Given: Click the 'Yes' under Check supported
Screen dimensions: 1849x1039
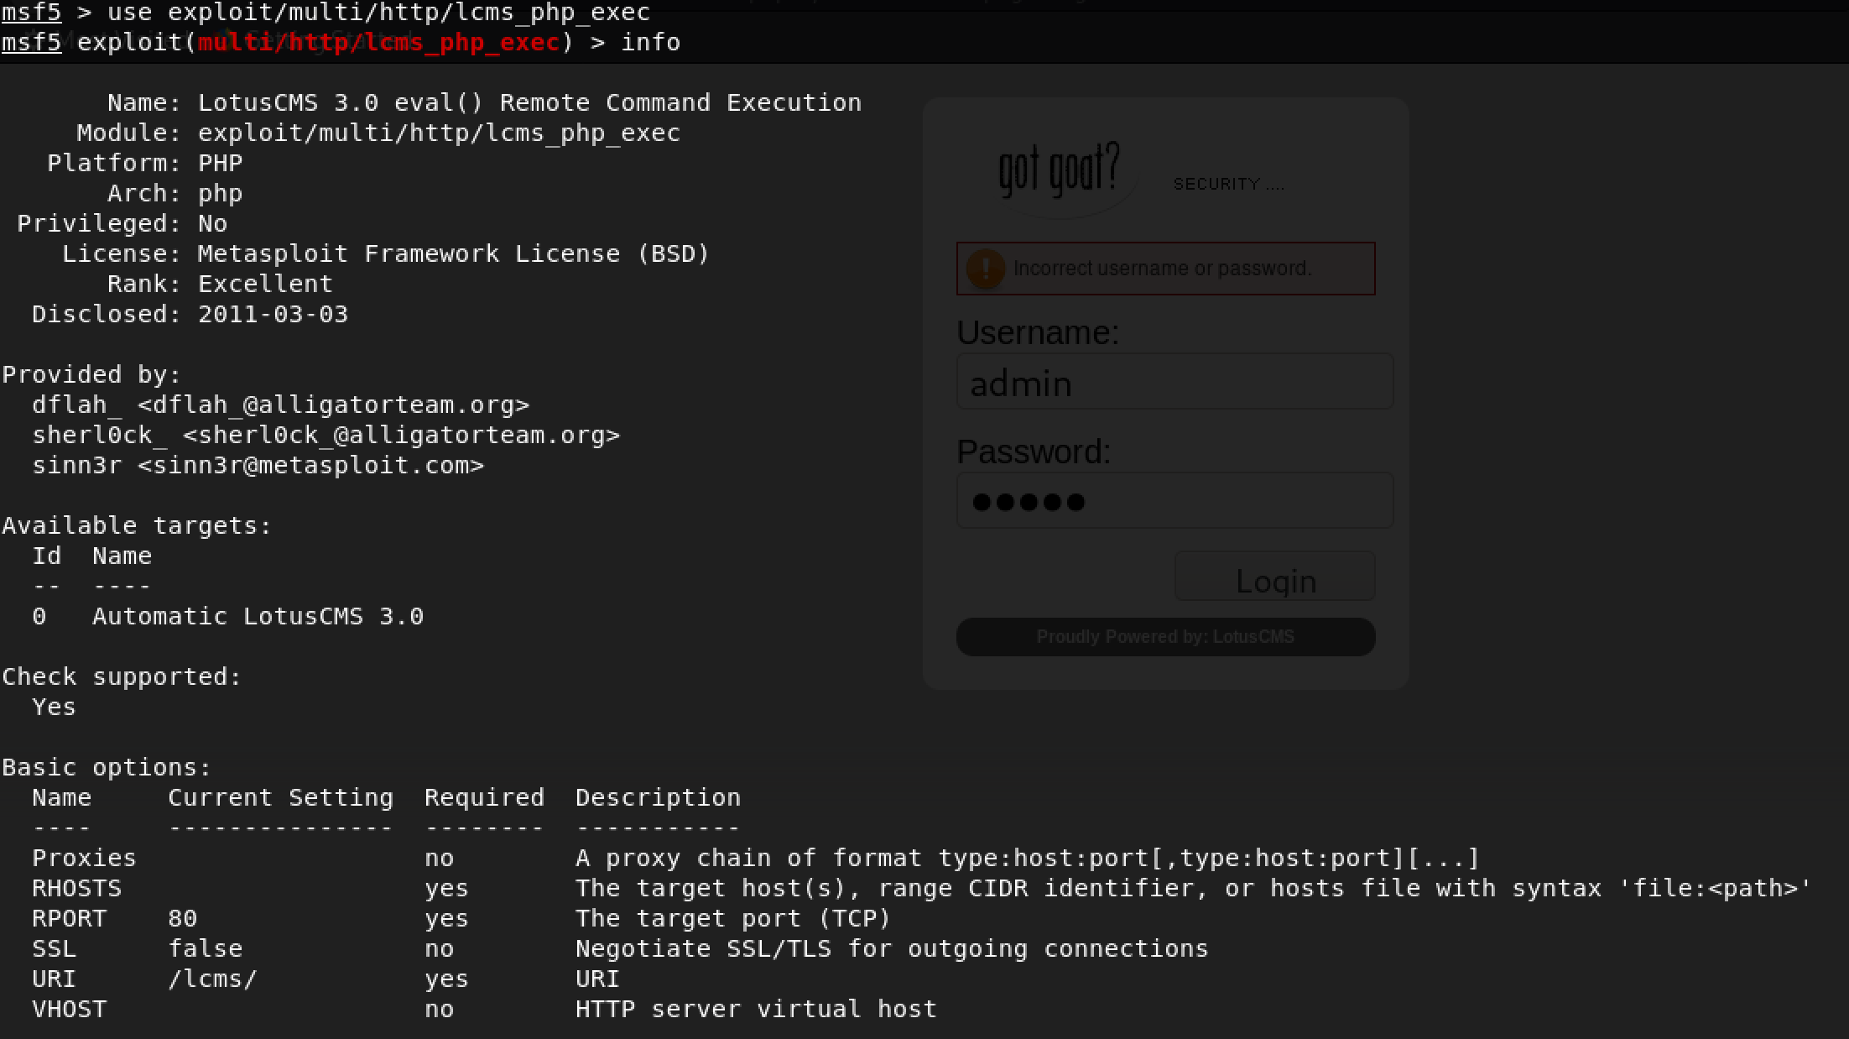Looking at the screenshot, I should [54, 707].
